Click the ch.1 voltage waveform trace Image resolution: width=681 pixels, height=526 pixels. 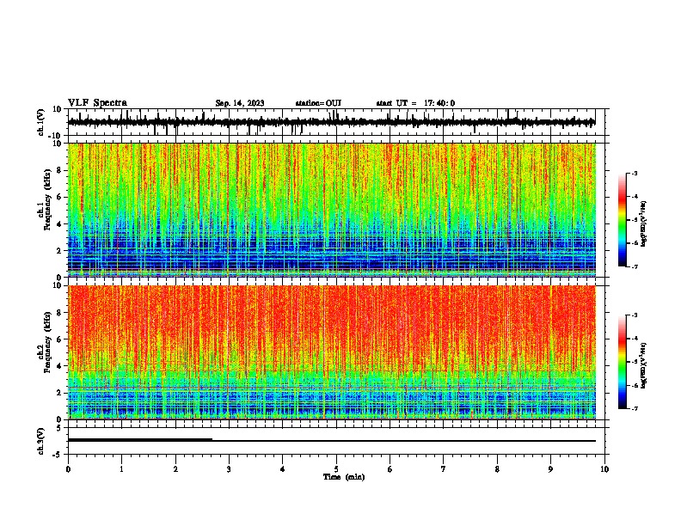click(x=331, y=122)
